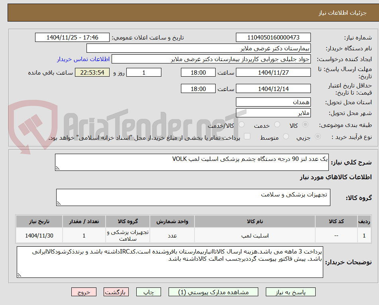Open مشاهده مدارک پیوستی (1) attachments
Screen dimensions: 379x305
pyautogui.click(x=213, y=292)
